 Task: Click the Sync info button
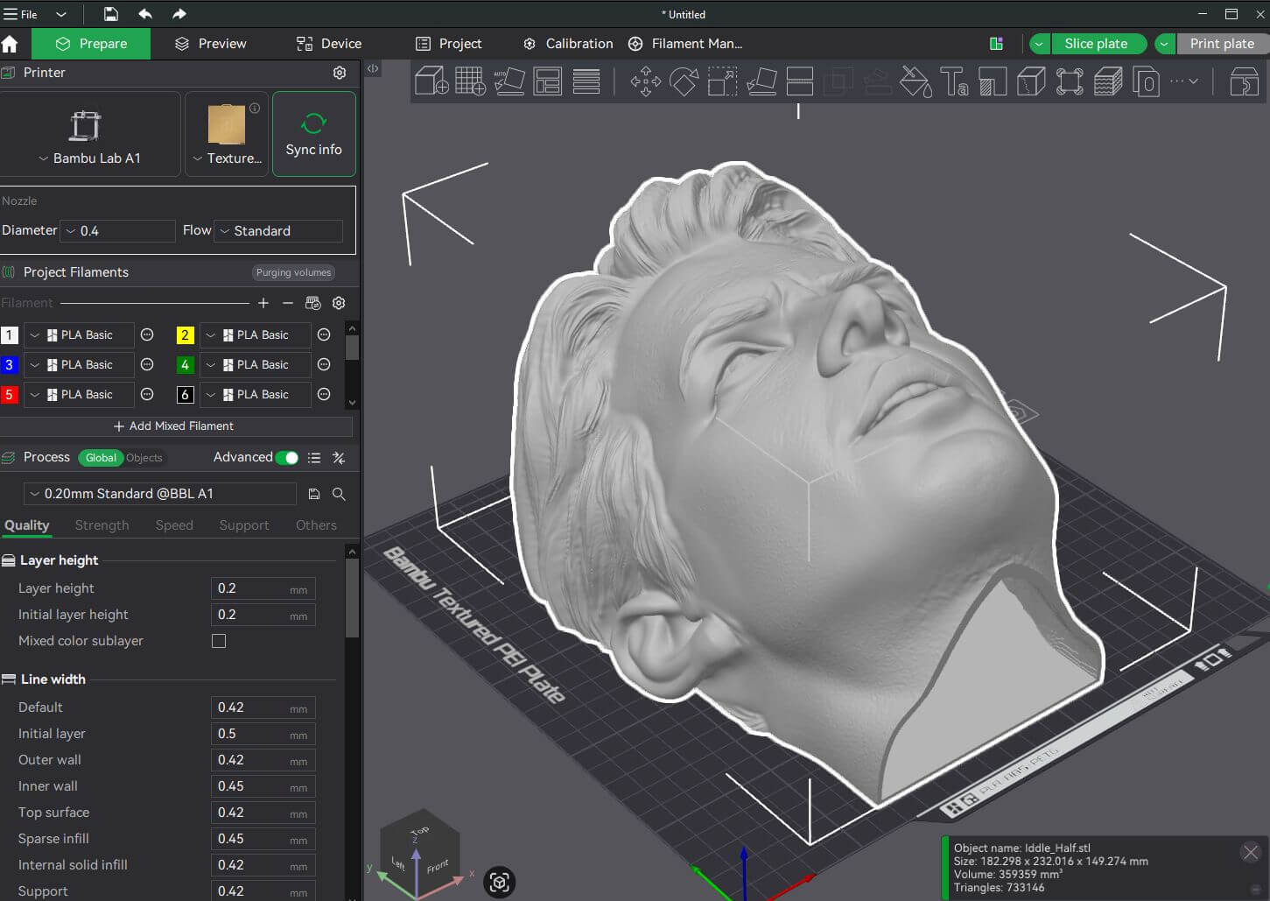[314, 134]
